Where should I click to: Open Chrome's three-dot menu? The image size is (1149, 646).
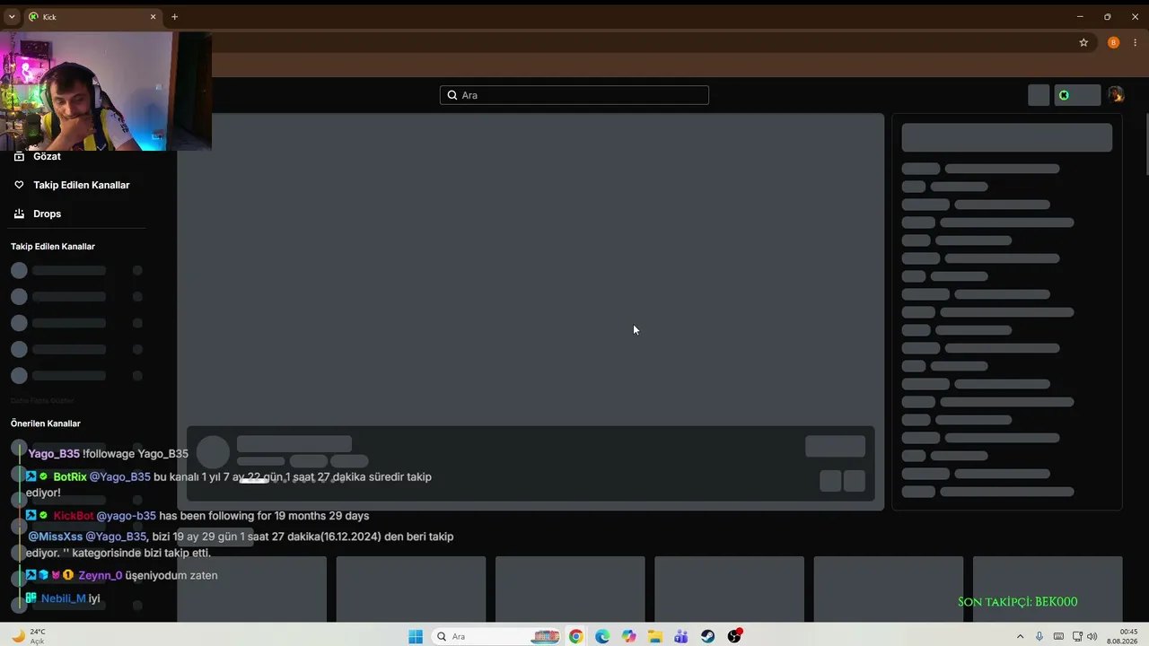1136,42
